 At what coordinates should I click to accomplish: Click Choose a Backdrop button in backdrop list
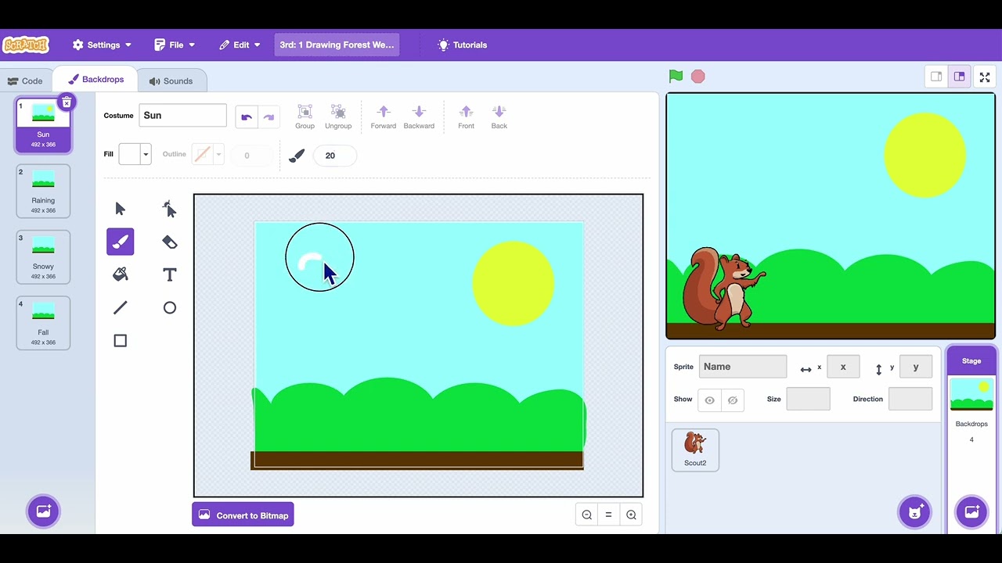[43, 511]
